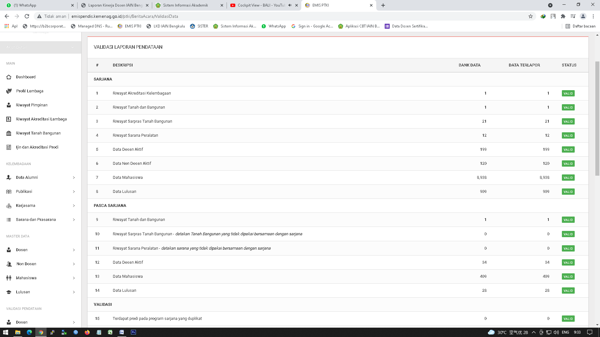600x337 pixels.
Task: Bookmark this page with star icon
Action: tap(530, 16)
